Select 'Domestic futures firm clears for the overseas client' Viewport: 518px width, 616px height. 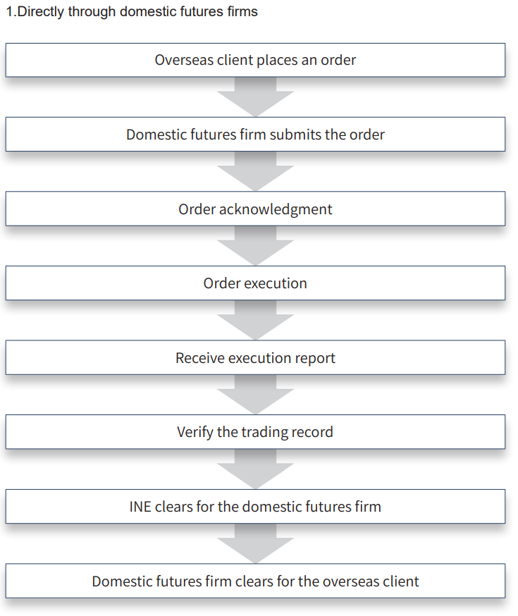pyautogui.click(x=255, y=581)
